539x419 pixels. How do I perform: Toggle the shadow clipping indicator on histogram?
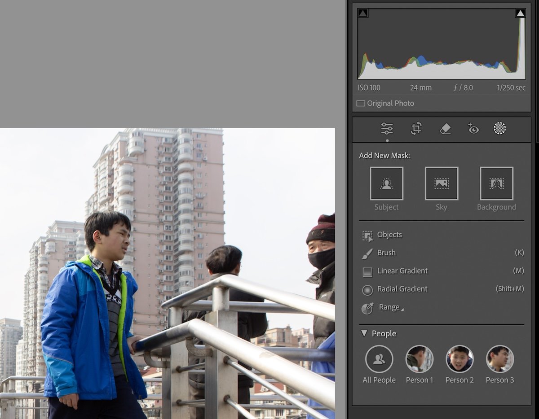[363, 13]
